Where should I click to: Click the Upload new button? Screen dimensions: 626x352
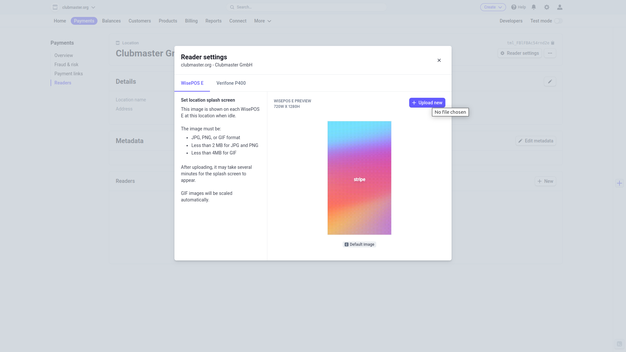pos(427,103)
